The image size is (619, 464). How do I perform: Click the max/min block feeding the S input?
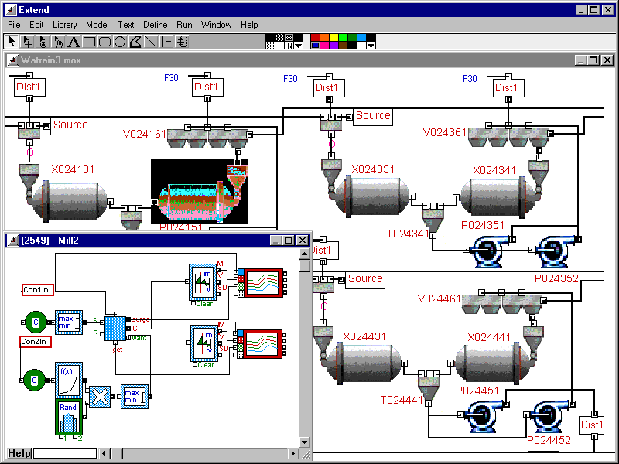[69, 322]
